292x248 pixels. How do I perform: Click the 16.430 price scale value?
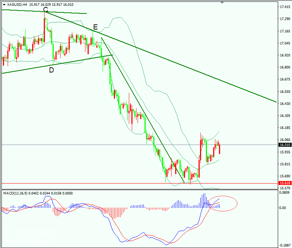[285, 104]
